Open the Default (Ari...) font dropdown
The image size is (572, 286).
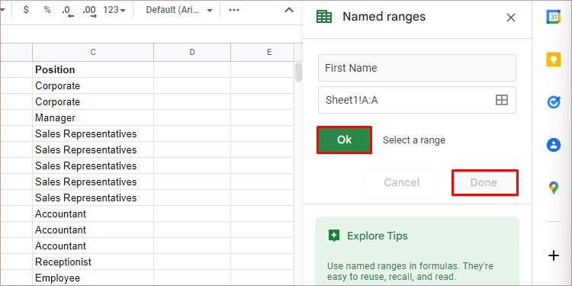[179, 10]
